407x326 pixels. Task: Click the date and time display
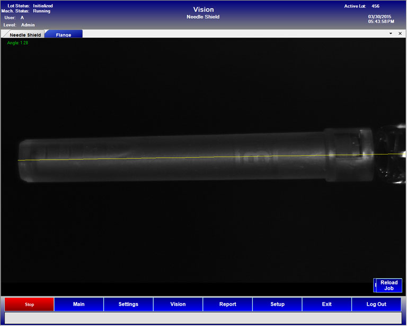(381, 19)
